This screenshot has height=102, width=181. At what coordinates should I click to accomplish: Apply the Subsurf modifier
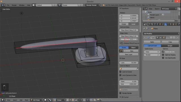152,42
